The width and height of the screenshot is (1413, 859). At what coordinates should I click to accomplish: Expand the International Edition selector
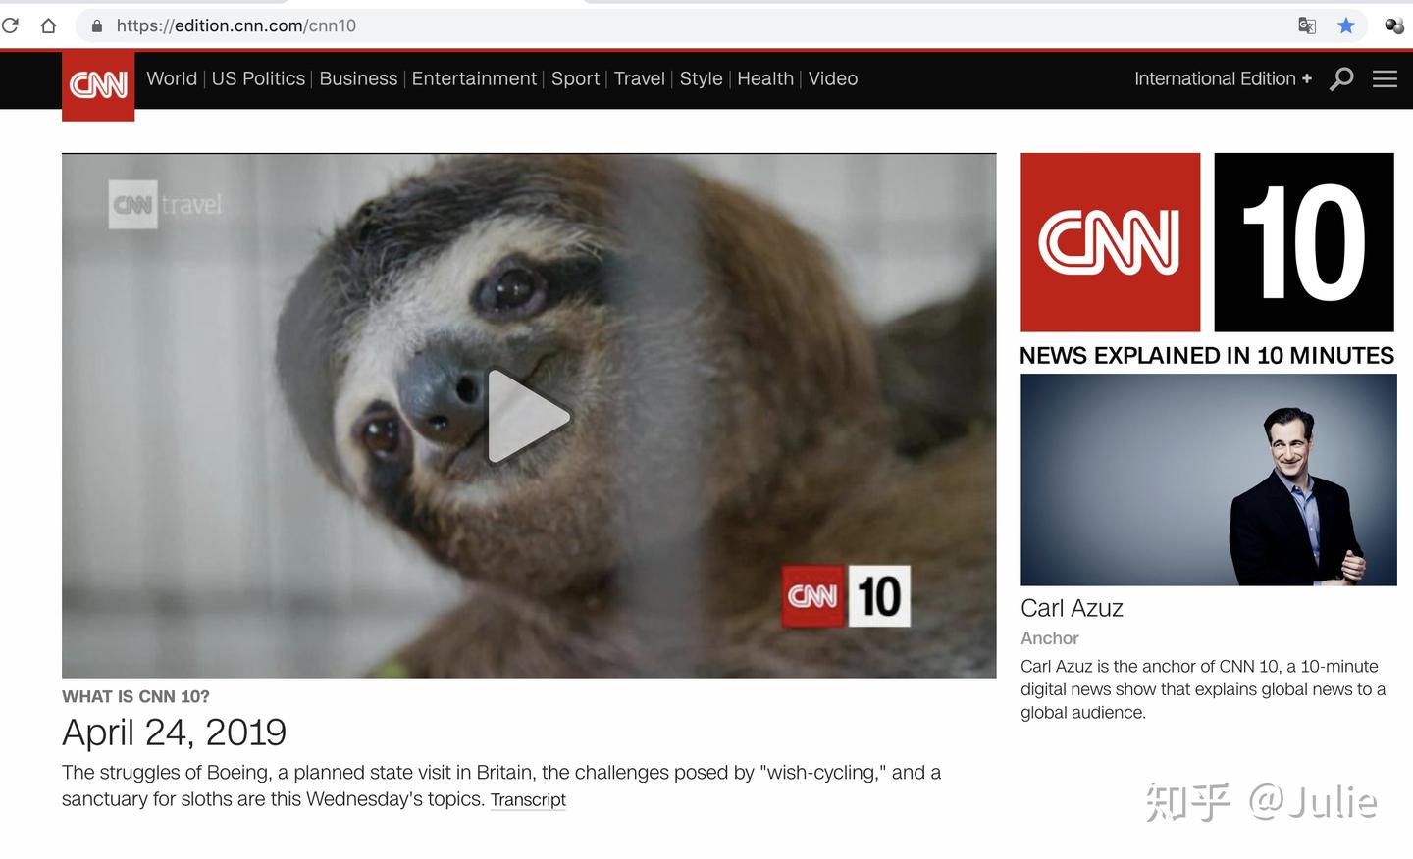click(x=1223, y=79)
